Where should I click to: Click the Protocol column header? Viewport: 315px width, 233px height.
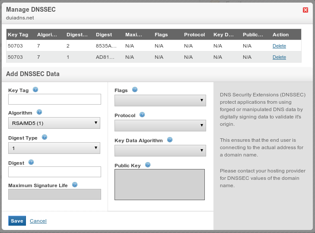pyautogui.click(x=194, y=35)
